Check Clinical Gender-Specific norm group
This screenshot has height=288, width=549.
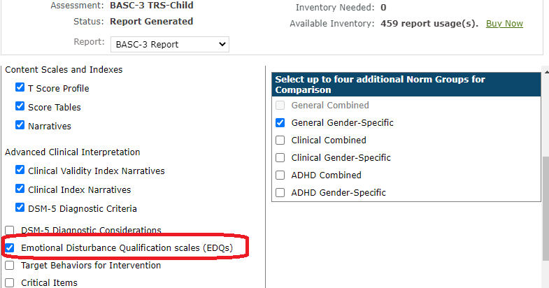[280, 157]
